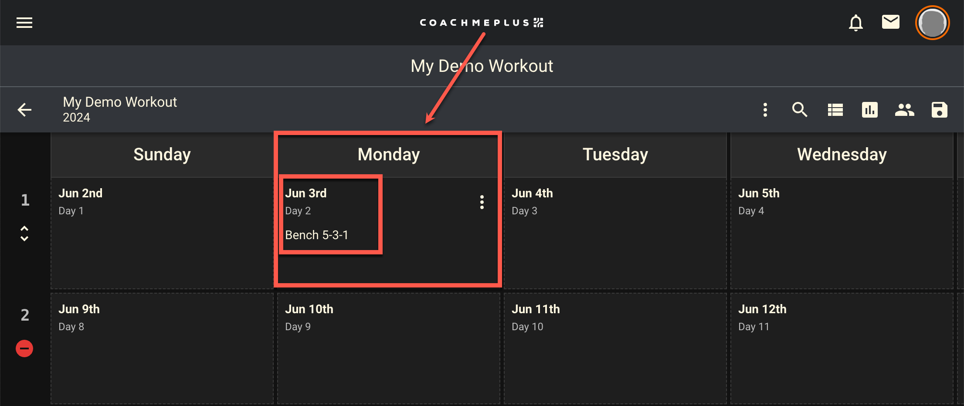964x406 pixels.
Task: Go back with the left arrow
Action: [25, 110]
